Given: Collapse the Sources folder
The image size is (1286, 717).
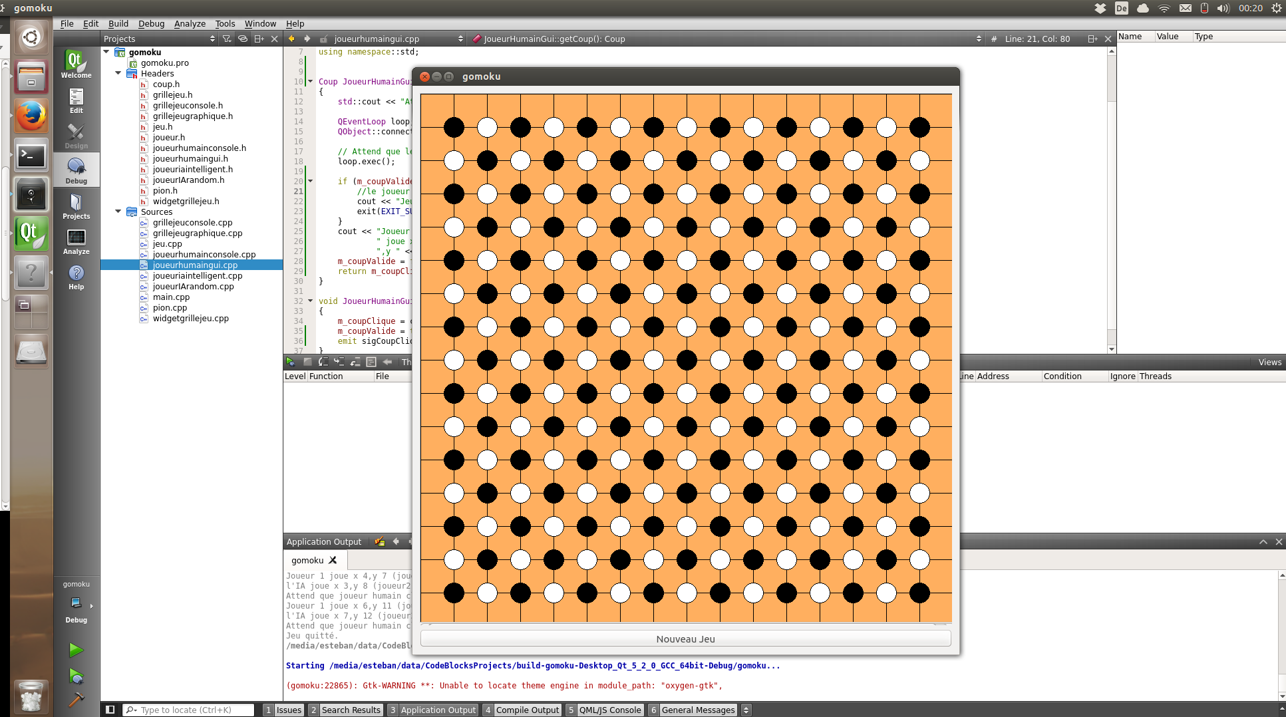Looking at the screenshot, I should [x=118, y=212].
